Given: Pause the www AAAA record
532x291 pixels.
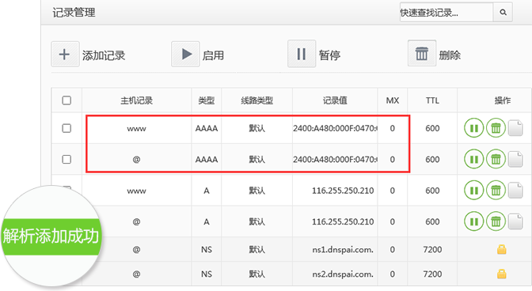Looking at the screenshot, I should point(473,128).
